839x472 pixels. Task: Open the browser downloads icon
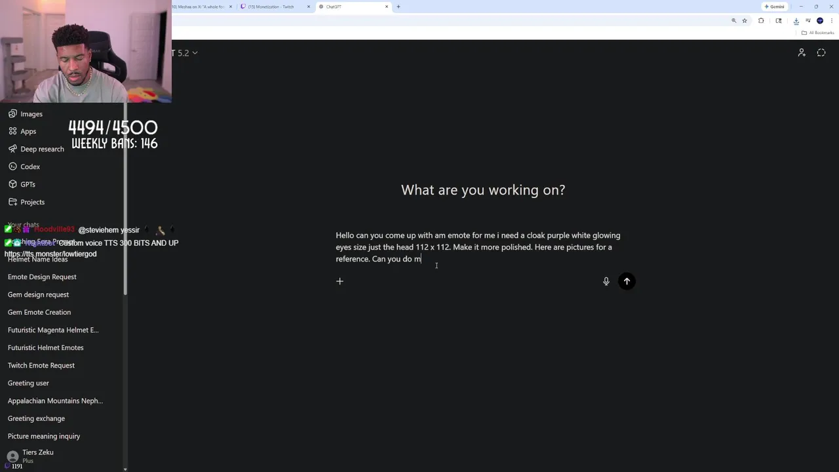click(x=796, y=20)
